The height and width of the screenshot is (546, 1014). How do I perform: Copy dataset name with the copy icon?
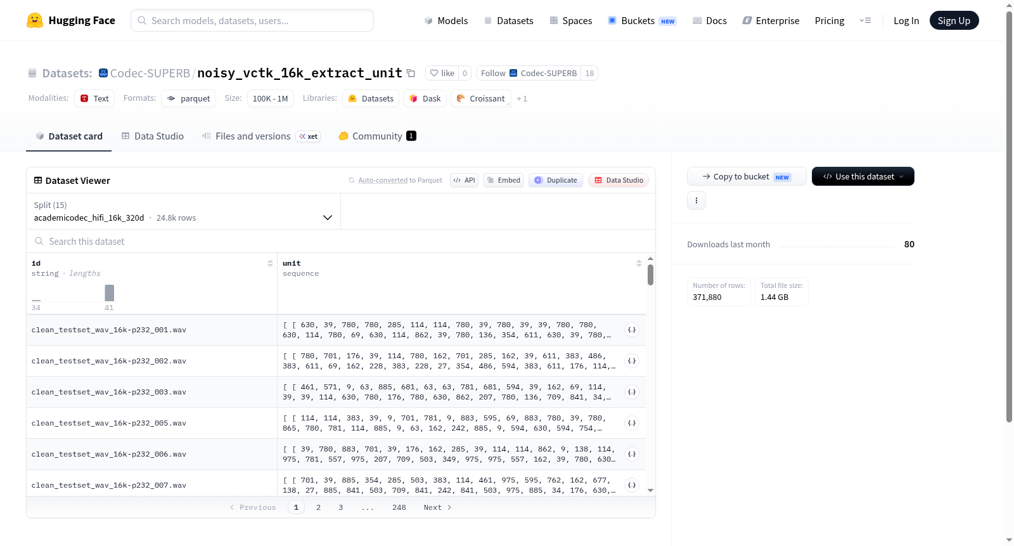(411, 73)
